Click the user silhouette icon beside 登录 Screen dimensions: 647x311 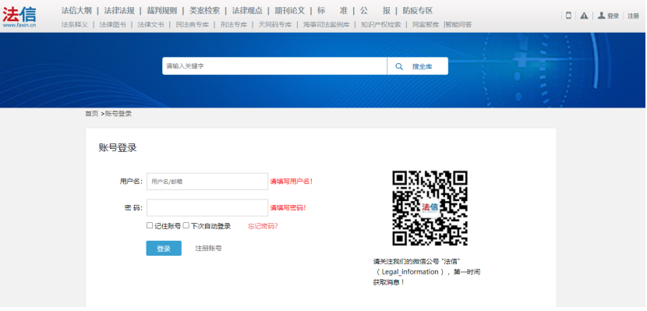(x=602, y=16)
